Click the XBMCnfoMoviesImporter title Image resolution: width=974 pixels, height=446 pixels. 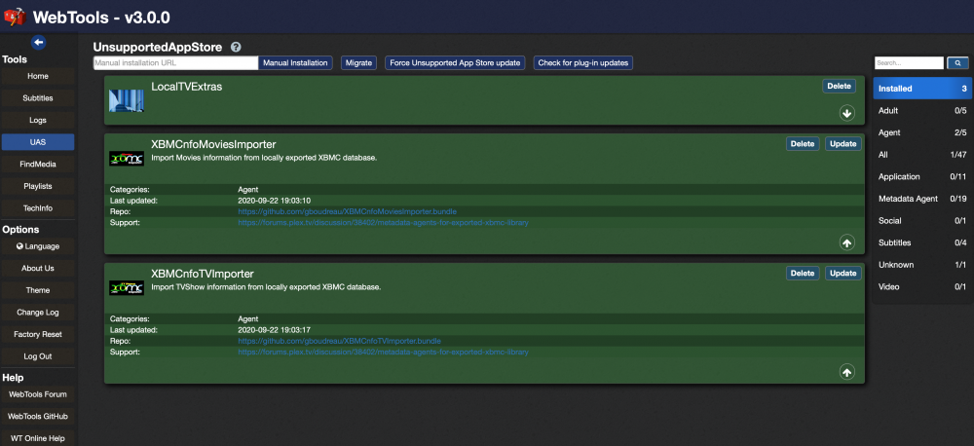[213, 144]
